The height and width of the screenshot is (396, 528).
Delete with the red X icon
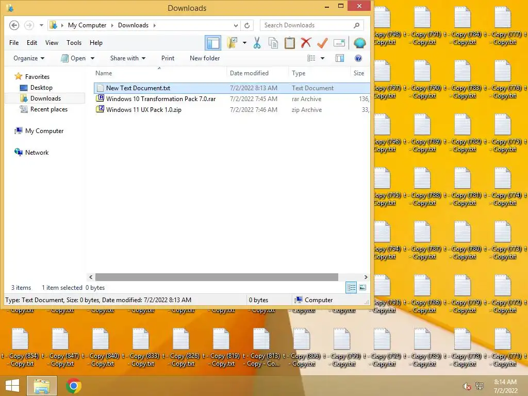306,43
